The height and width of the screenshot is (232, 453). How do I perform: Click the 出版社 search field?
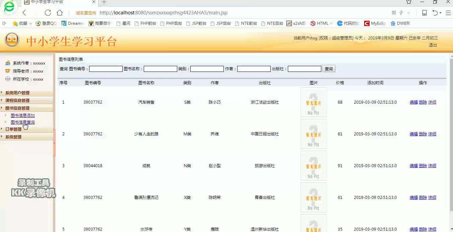305,69
